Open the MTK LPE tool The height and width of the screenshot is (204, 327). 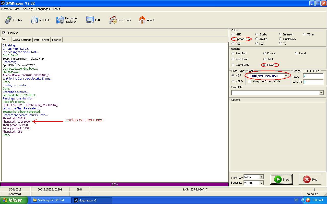pos(40,20)
